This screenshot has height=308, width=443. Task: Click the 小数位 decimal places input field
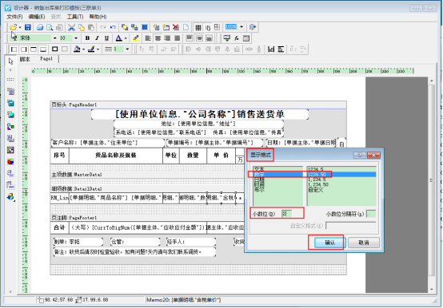286,214
